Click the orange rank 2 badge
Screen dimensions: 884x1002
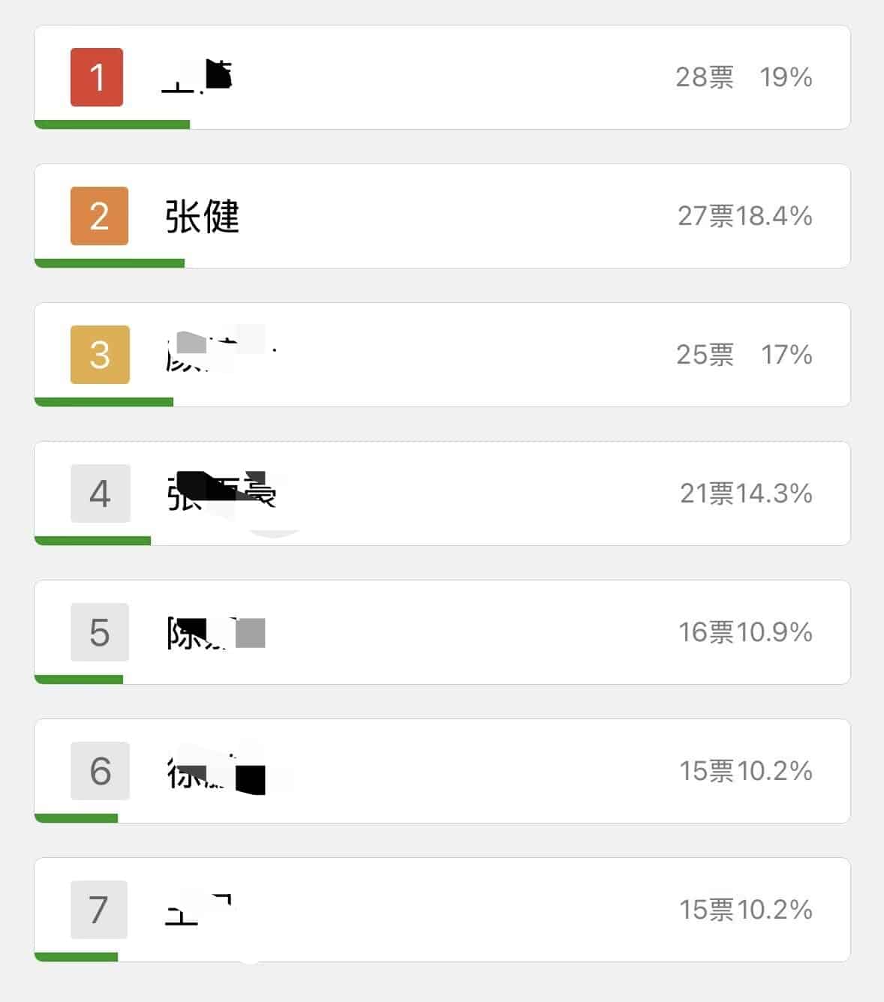coord(99,216)
